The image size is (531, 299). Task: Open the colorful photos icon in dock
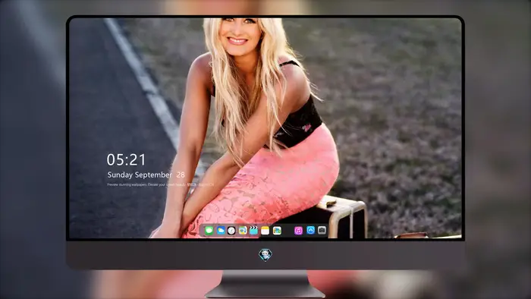click(x=277, y=231)
